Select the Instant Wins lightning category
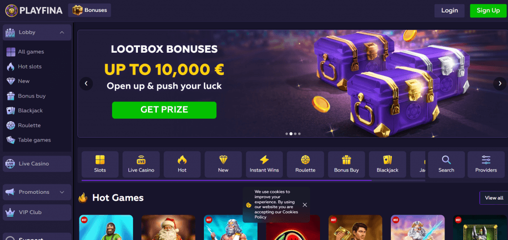This screenshot has height=240, width=508. (264, 164)
